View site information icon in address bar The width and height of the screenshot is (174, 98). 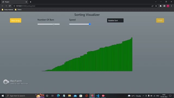click(14, 6)
